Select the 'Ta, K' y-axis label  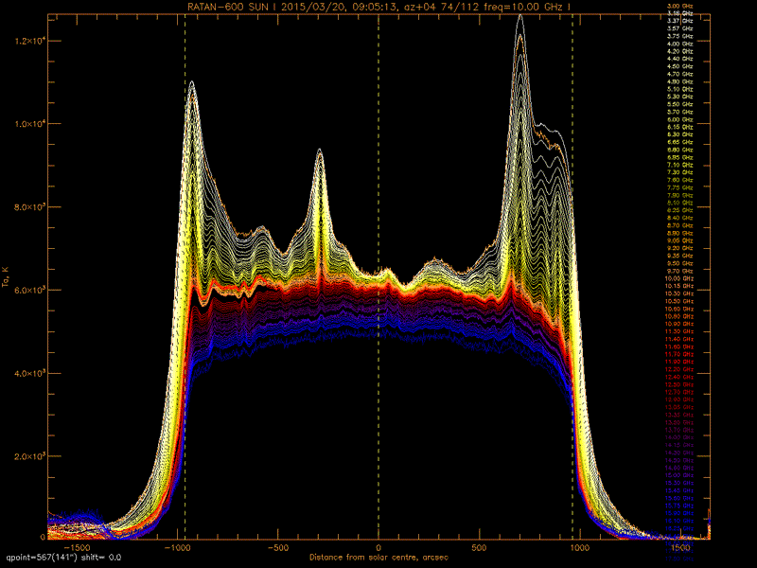[7, 275]
